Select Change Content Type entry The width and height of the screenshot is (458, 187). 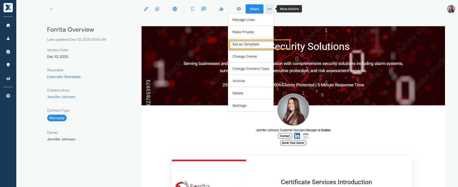(x=251, y=69)
